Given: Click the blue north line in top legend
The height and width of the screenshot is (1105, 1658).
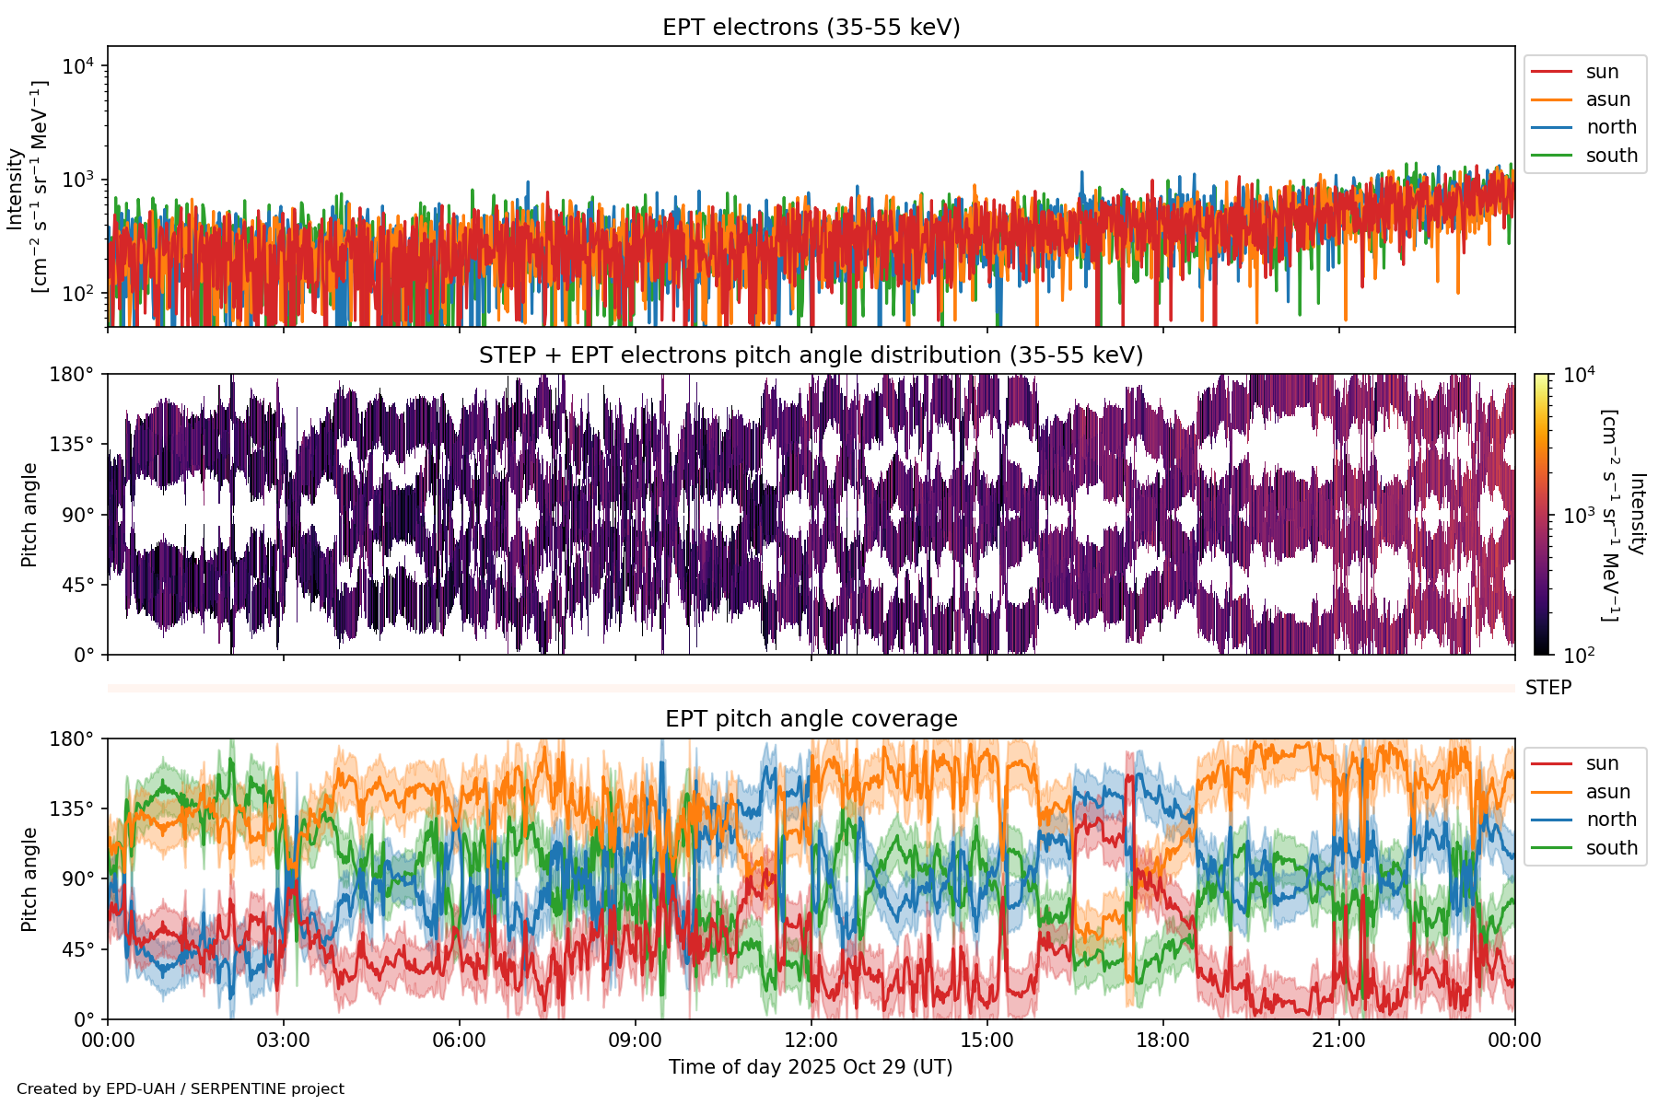Looking at the screenshot, I should pyautogui.click(x=1551, y=127).
